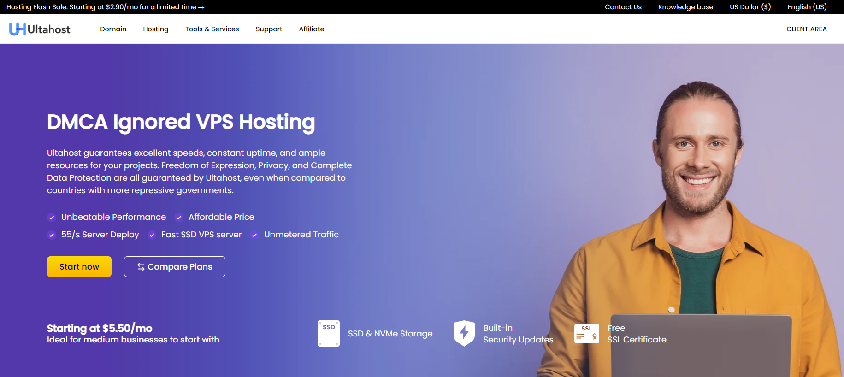Click the 55/s Server Deploy checkmark icon

[52, 235]
